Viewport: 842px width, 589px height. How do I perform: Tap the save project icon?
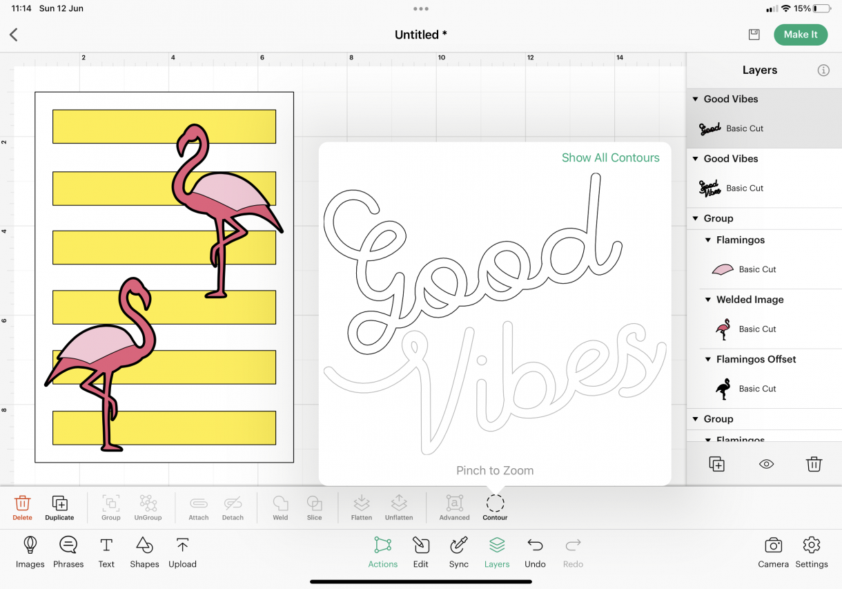[754, 35]
